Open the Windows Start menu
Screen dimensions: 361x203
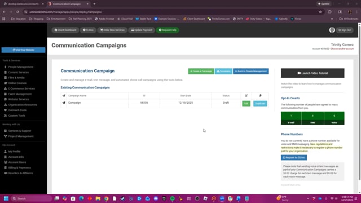6,198
